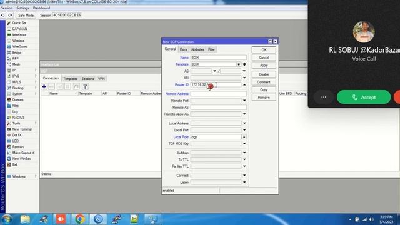Image resolution: width=400 pixels, height=225 pixels.
Task: Open more options on call popup
Action: coord(324,97)
